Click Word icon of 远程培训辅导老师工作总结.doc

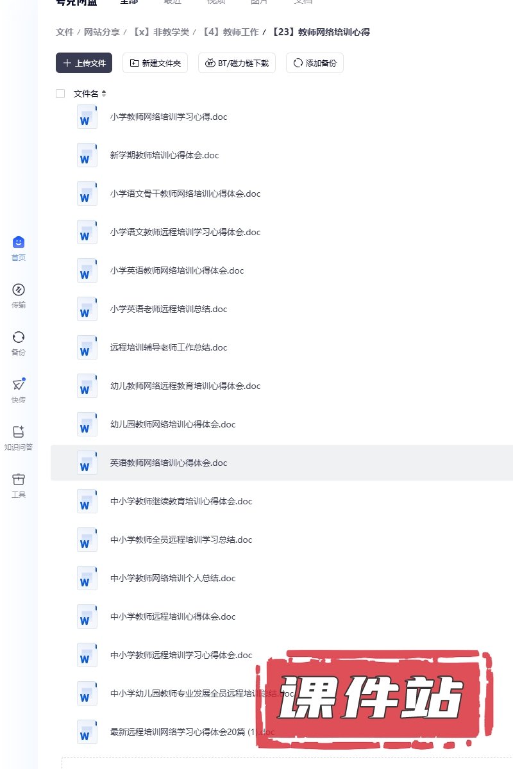click(x=87, y=347)
